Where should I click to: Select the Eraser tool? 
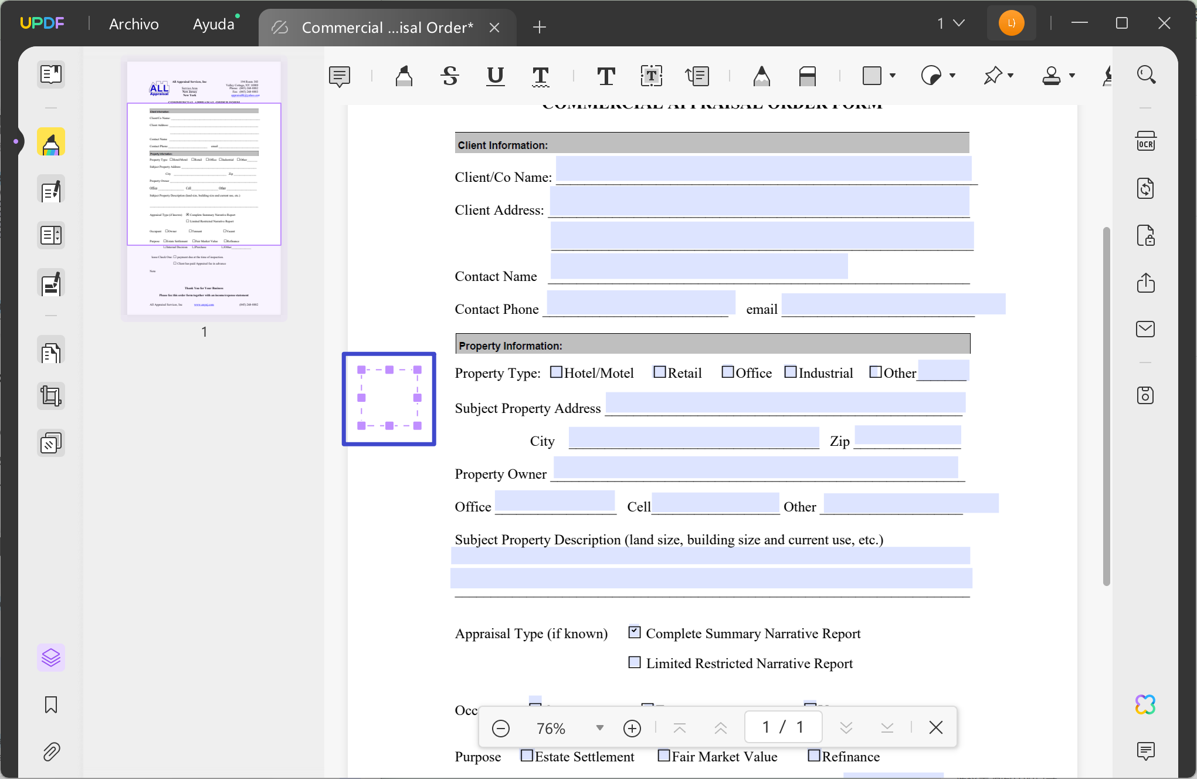808,76
